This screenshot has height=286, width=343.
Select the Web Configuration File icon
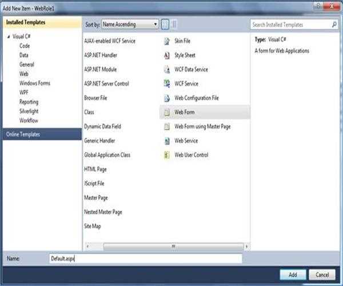click(x=167, y=98)
